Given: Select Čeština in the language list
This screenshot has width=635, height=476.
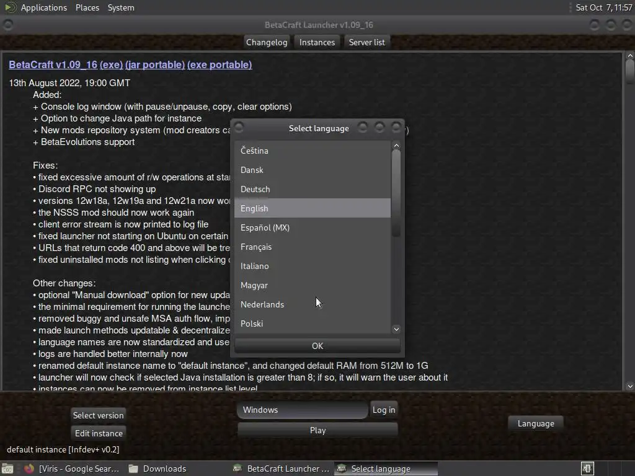Looking at the screenshot, I should [313, 151].
